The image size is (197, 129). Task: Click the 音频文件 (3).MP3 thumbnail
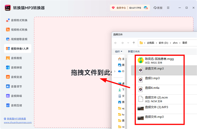tap(141, 109)
